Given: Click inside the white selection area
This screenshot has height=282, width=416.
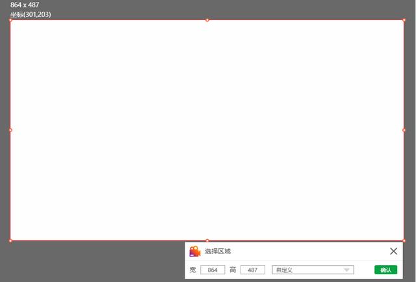Looking at the screenshot, I should point(207,130).
